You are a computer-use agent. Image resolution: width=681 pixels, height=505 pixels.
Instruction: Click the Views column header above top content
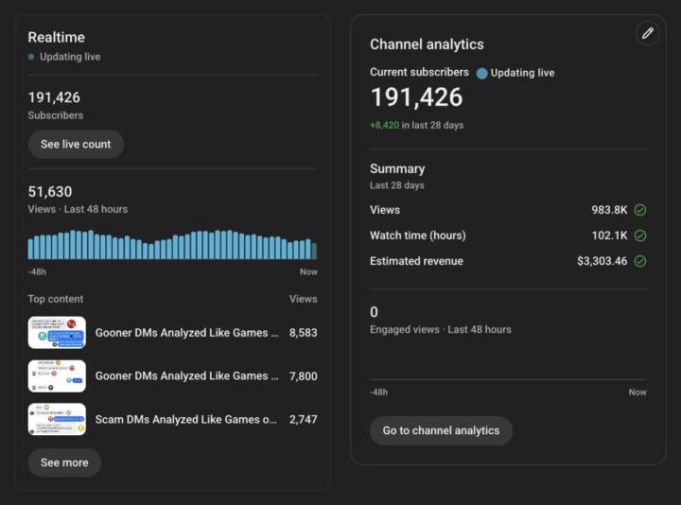coord(304,299)
